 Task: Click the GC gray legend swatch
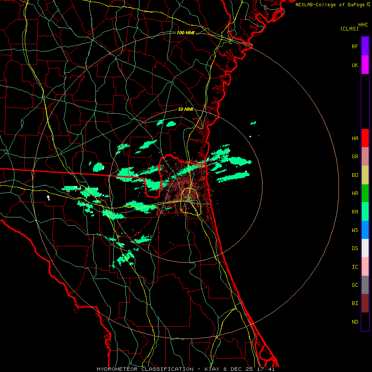pyautogui.click(x=365, y=285)
